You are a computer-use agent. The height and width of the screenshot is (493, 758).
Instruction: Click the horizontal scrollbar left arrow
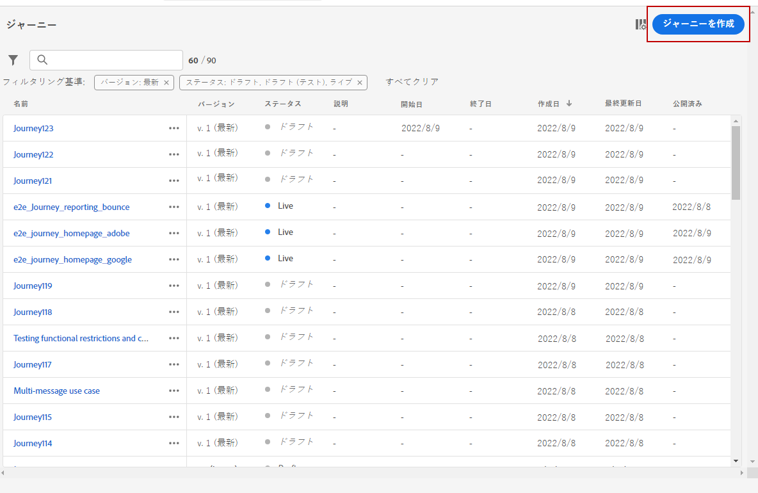(3, 473)
